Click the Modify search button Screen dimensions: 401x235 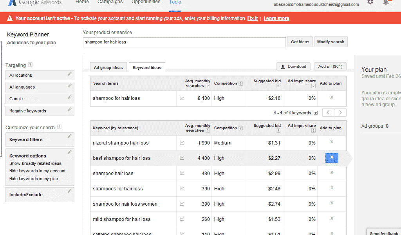click(331, 42)
